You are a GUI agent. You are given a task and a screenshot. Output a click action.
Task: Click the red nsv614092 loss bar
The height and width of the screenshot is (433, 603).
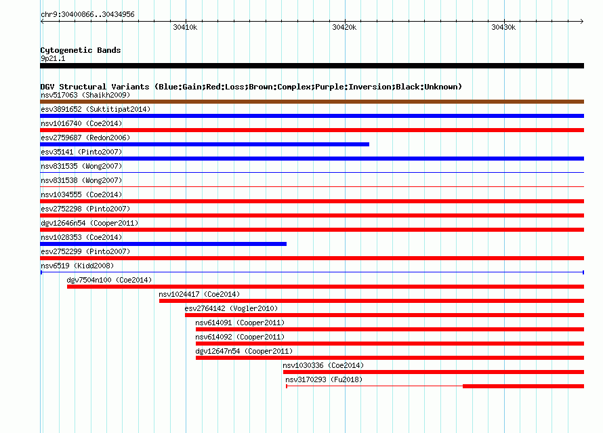[390, 344]
